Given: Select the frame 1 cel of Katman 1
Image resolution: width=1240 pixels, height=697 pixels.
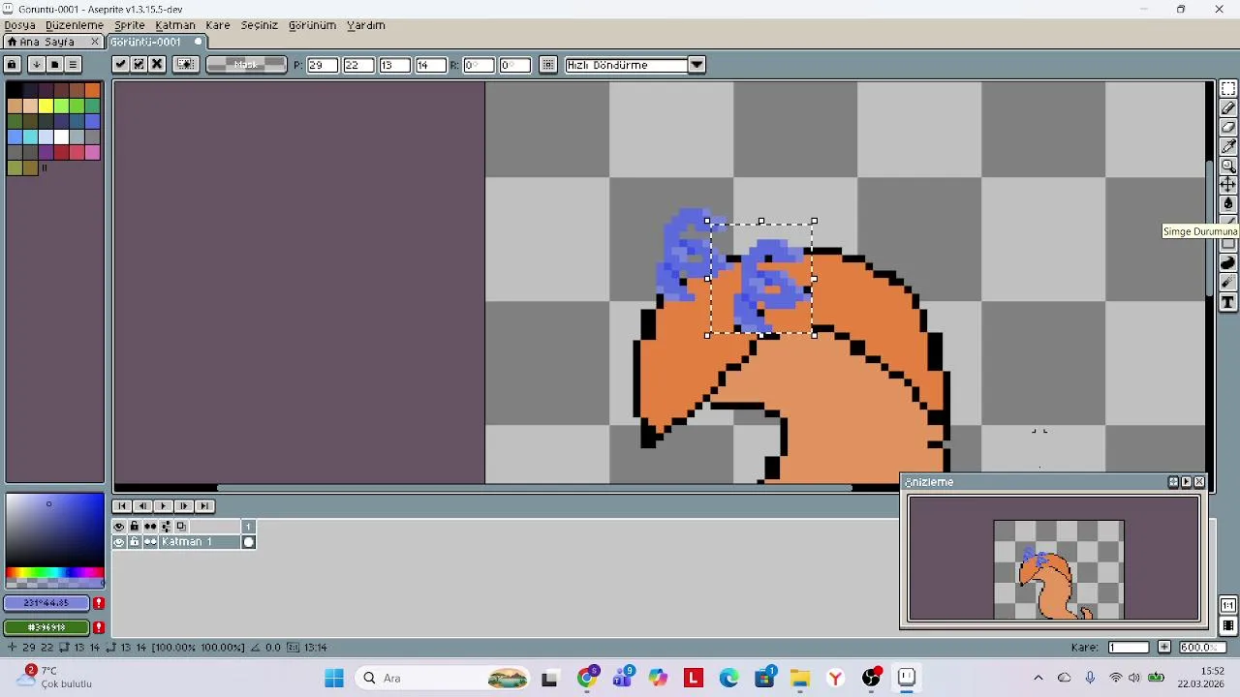Looking at the screenshot, I should 249,542.
